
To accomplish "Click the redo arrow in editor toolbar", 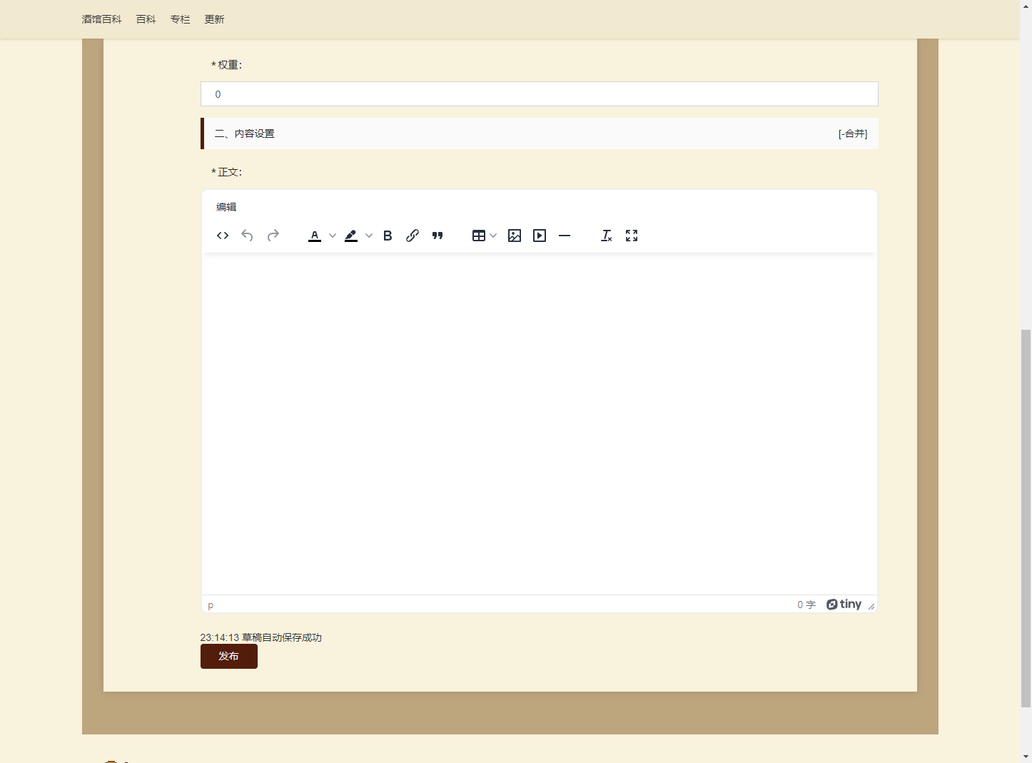I will [273, 236].
